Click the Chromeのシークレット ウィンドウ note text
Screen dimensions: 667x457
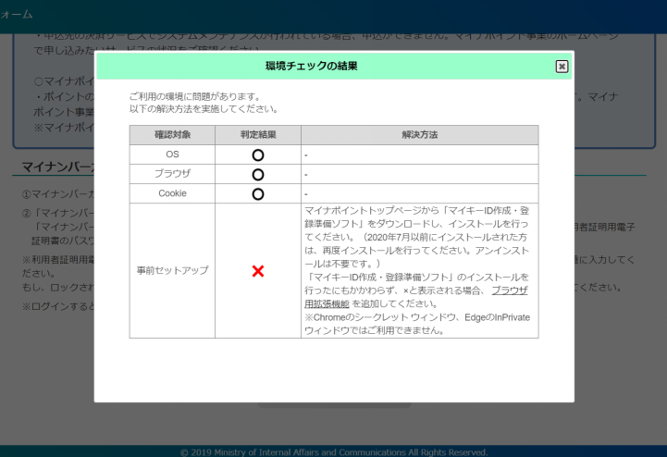(416, 317)
